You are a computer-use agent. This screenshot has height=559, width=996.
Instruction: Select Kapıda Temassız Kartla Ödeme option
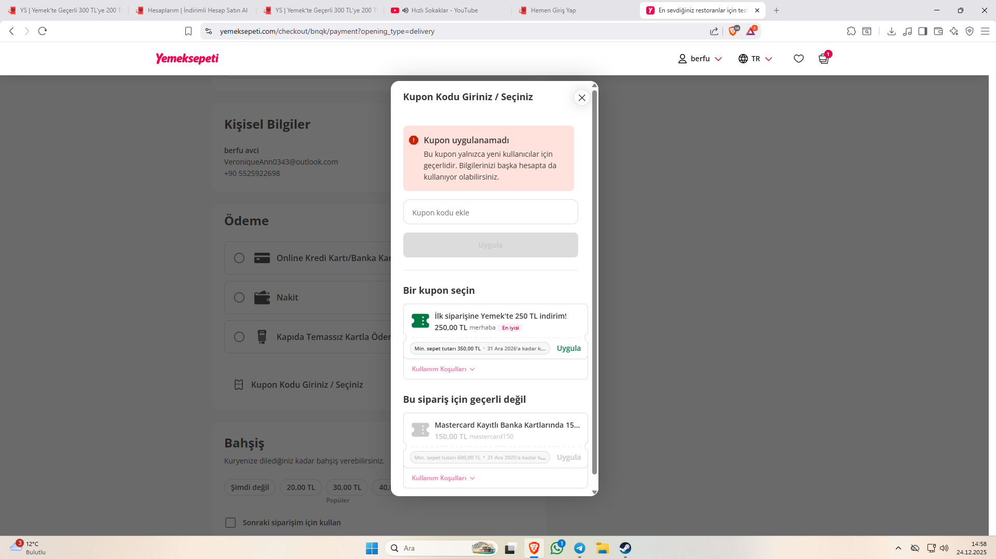239,337
